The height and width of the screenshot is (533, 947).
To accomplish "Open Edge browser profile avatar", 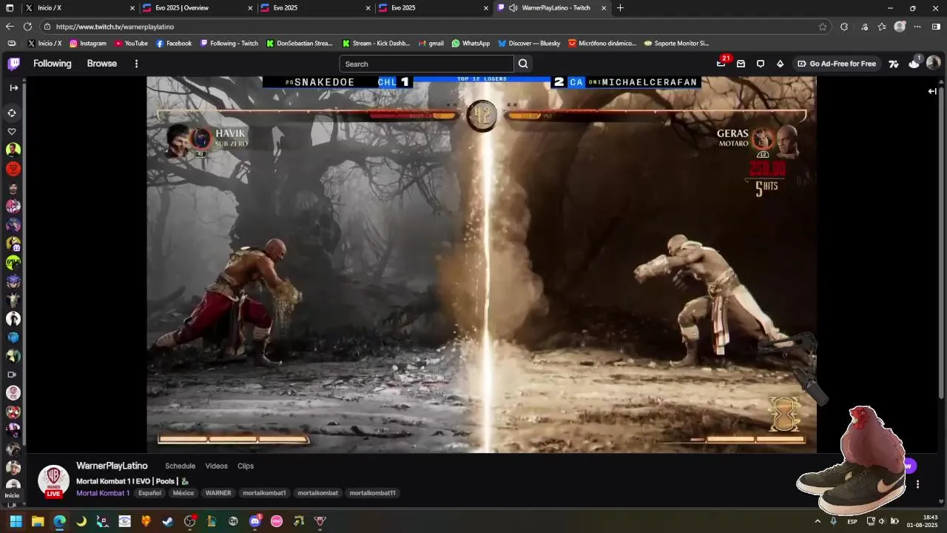I will pyautogui.click(x=900, y=27).
